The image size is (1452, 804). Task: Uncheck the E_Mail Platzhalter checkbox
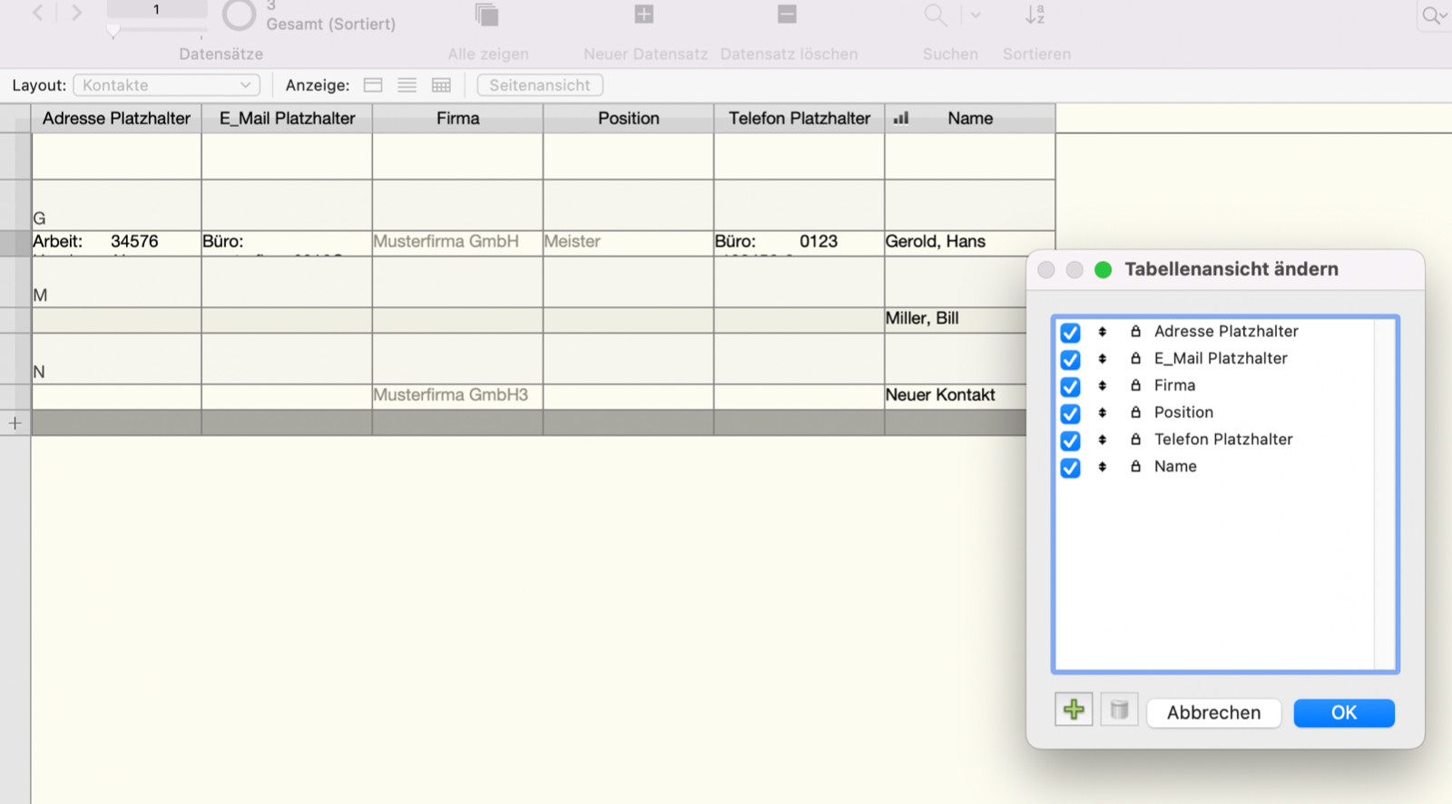click(x=1071, y=360)
